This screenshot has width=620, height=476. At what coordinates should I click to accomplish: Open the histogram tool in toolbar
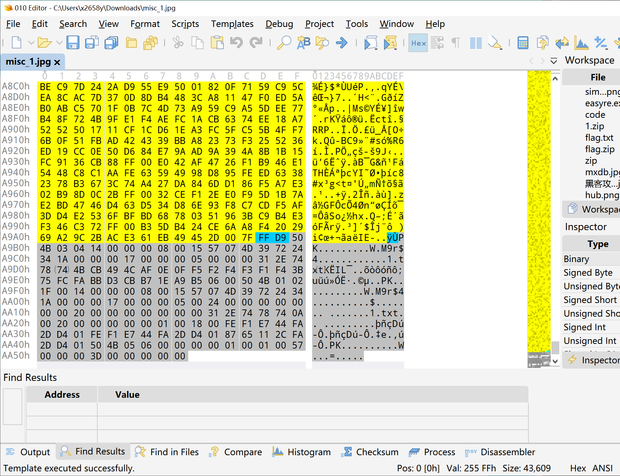(x=581, y=43)
